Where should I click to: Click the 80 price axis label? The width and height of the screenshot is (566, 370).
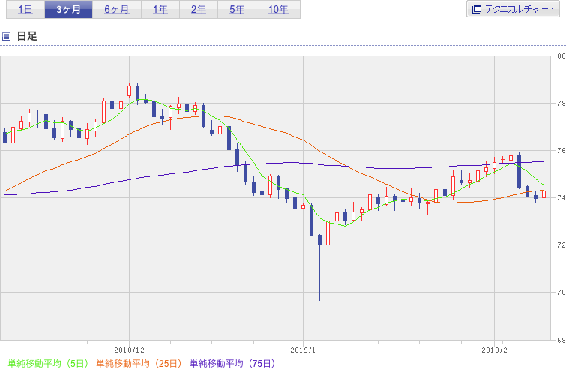561,56
